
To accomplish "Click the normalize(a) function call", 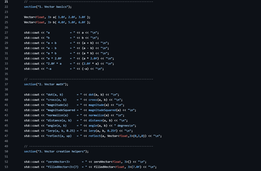I will (x=99, y=115).
